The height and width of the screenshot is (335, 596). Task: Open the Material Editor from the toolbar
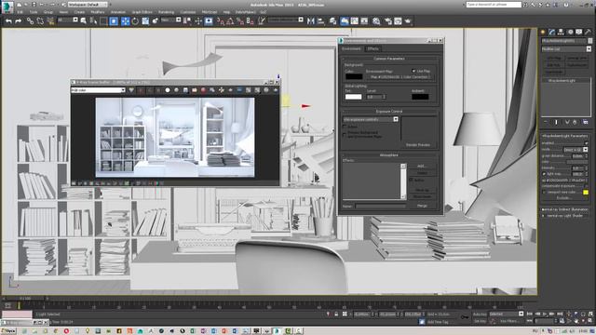pos(376,21)
